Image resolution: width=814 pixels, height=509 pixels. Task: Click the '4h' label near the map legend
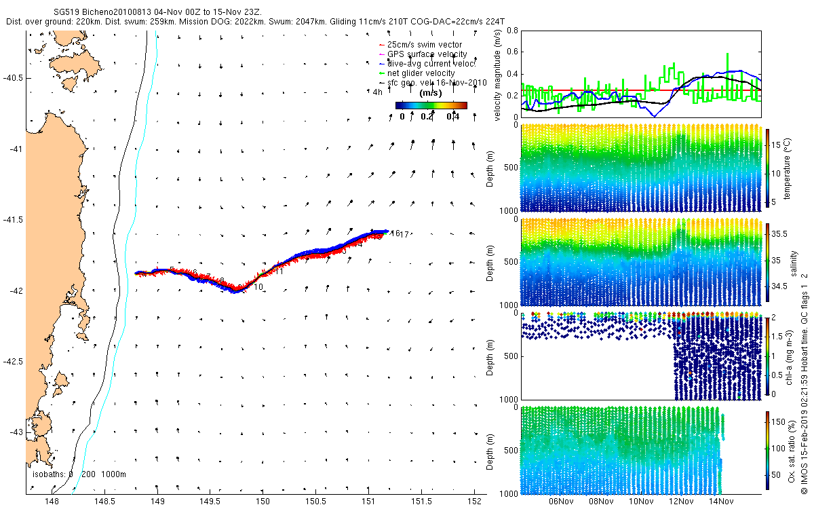point(378,92)
